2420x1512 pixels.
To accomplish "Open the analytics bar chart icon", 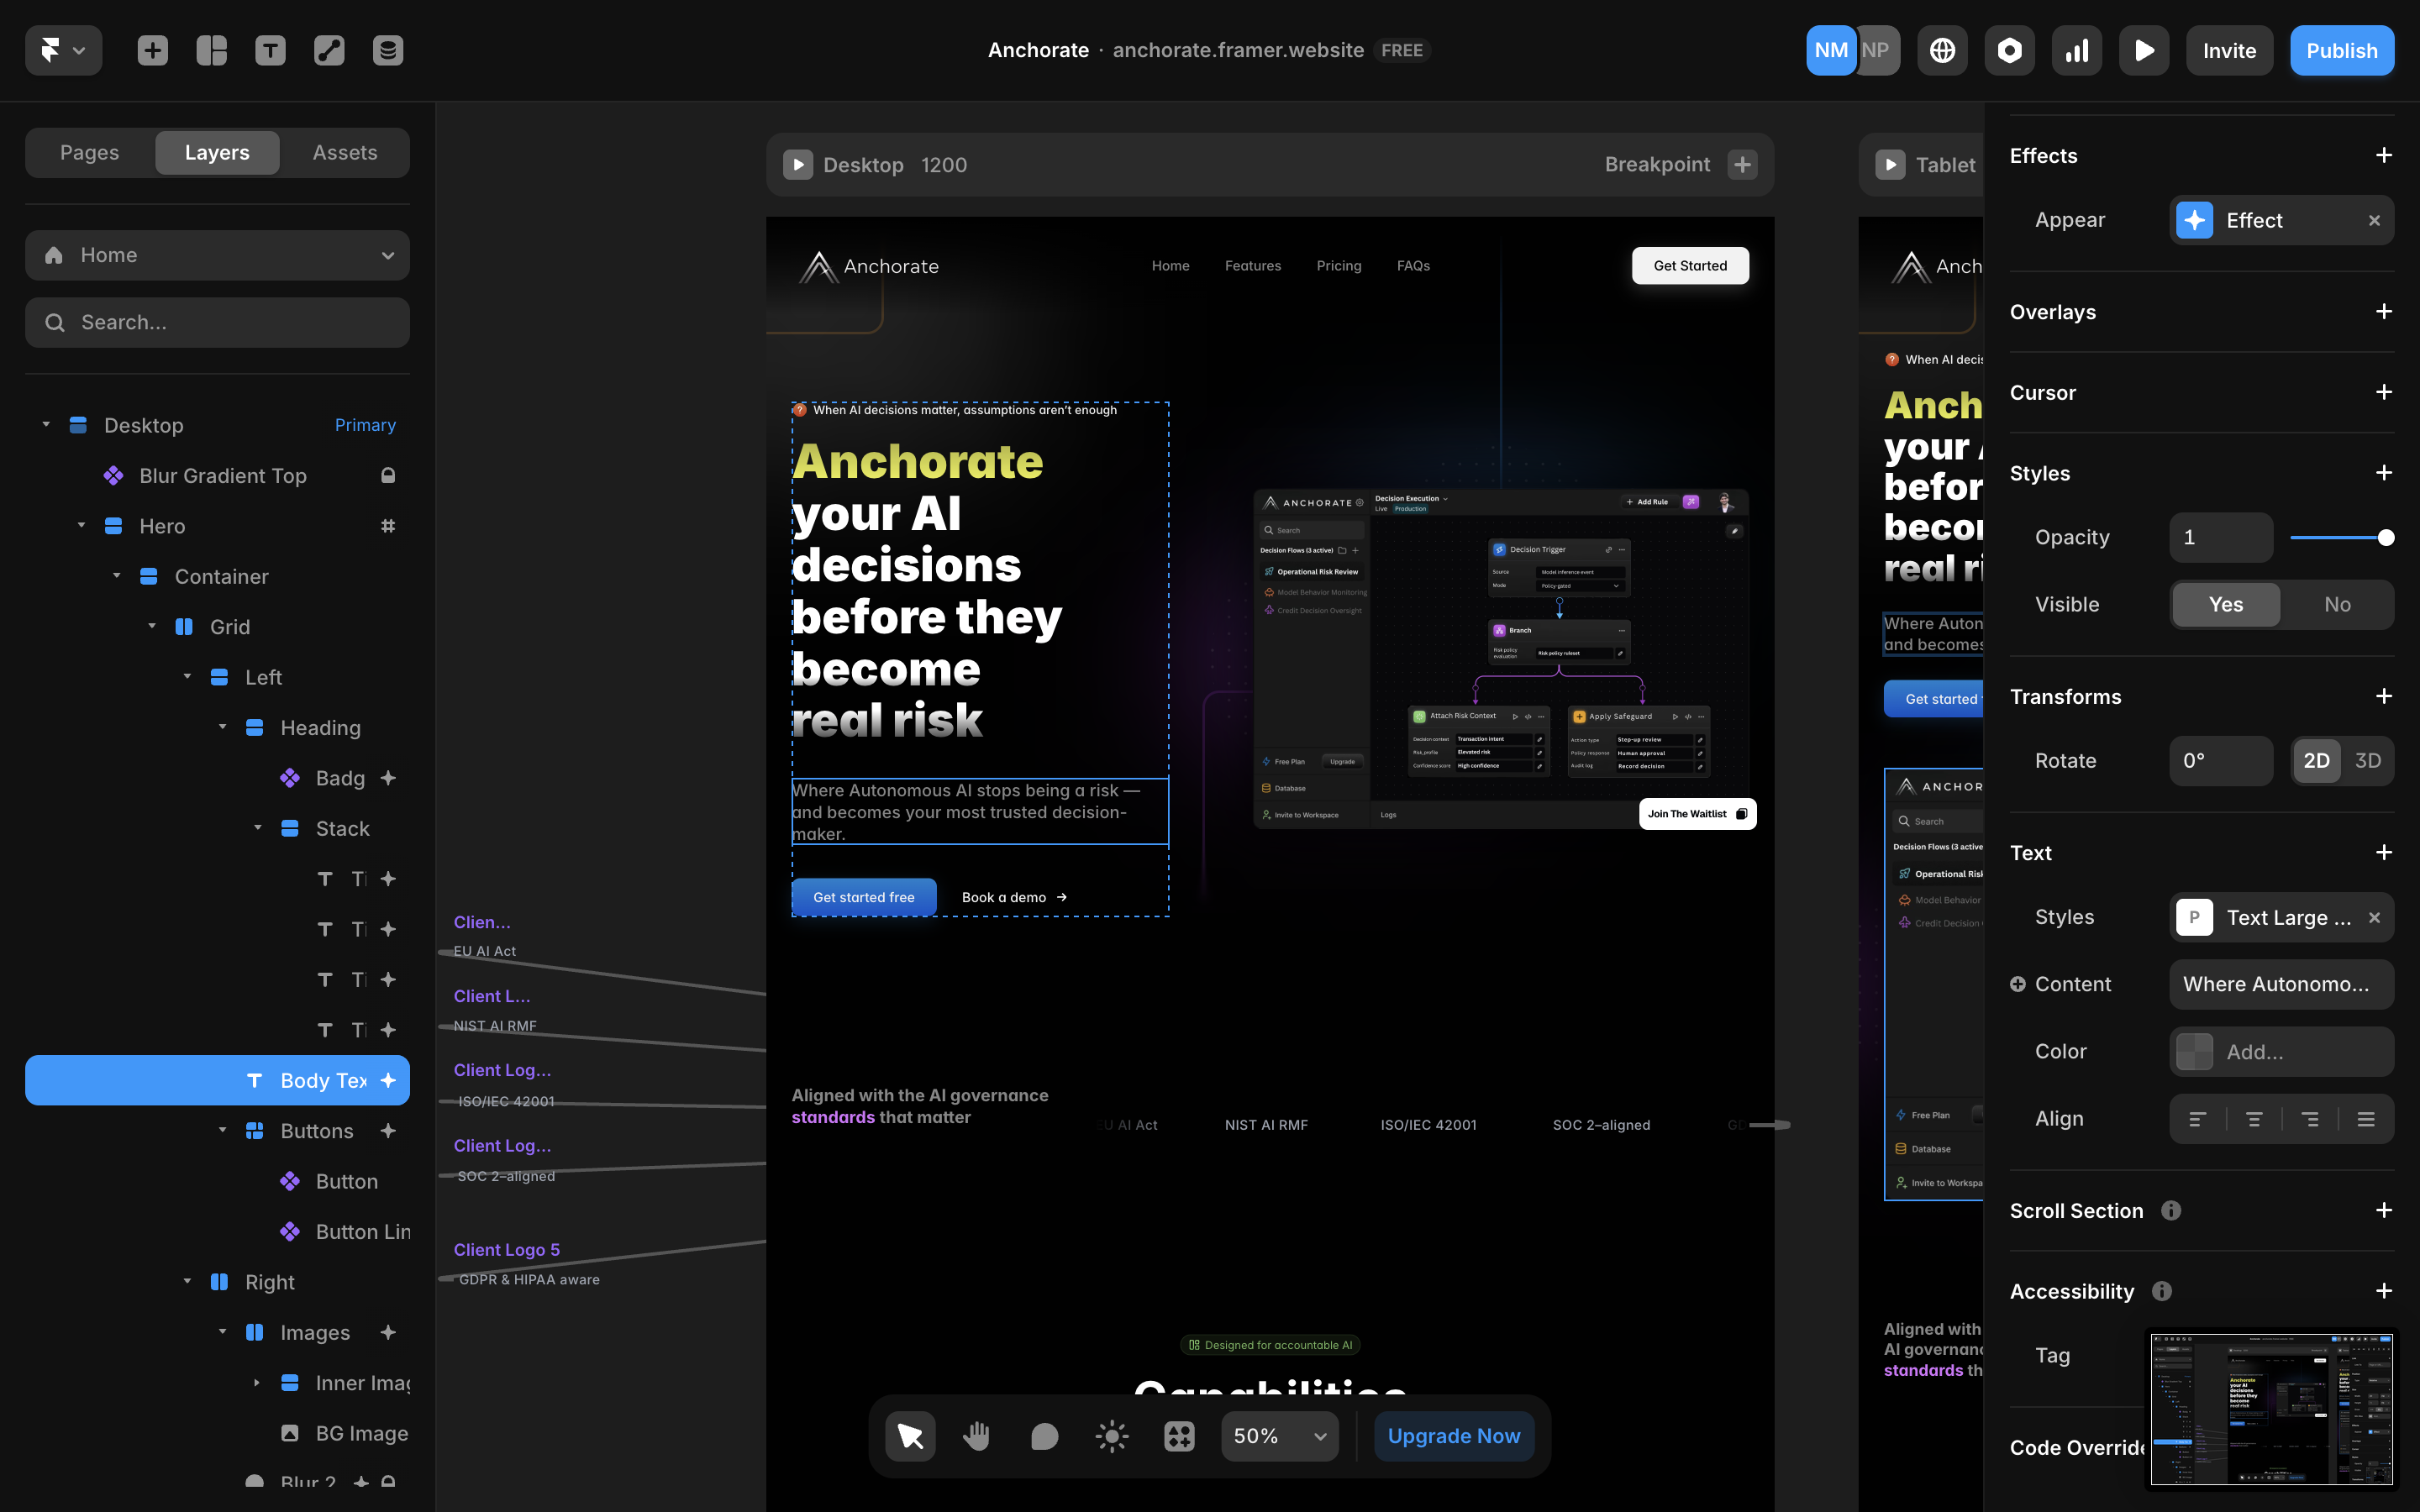I will point(2077,50).
